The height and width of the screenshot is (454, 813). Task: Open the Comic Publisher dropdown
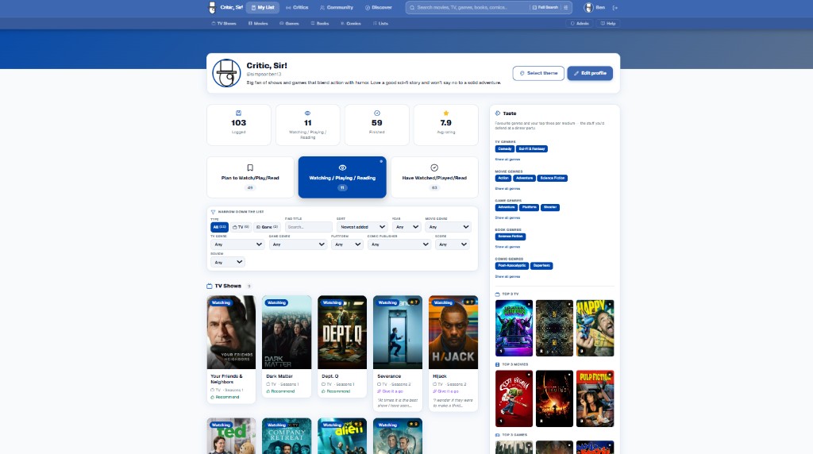tap(399, 244)
